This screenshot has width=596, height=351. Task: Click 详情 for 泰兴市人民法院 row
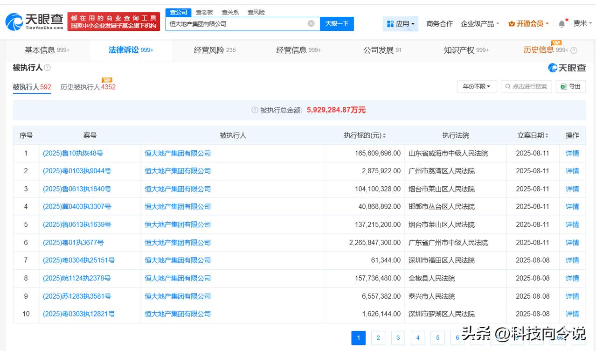pos(572,296)
